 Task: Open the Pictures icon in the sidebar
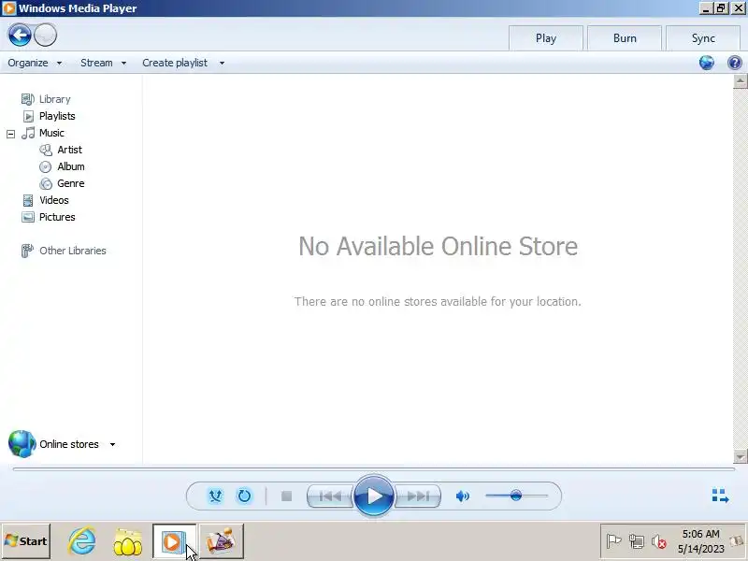(28, 217)
